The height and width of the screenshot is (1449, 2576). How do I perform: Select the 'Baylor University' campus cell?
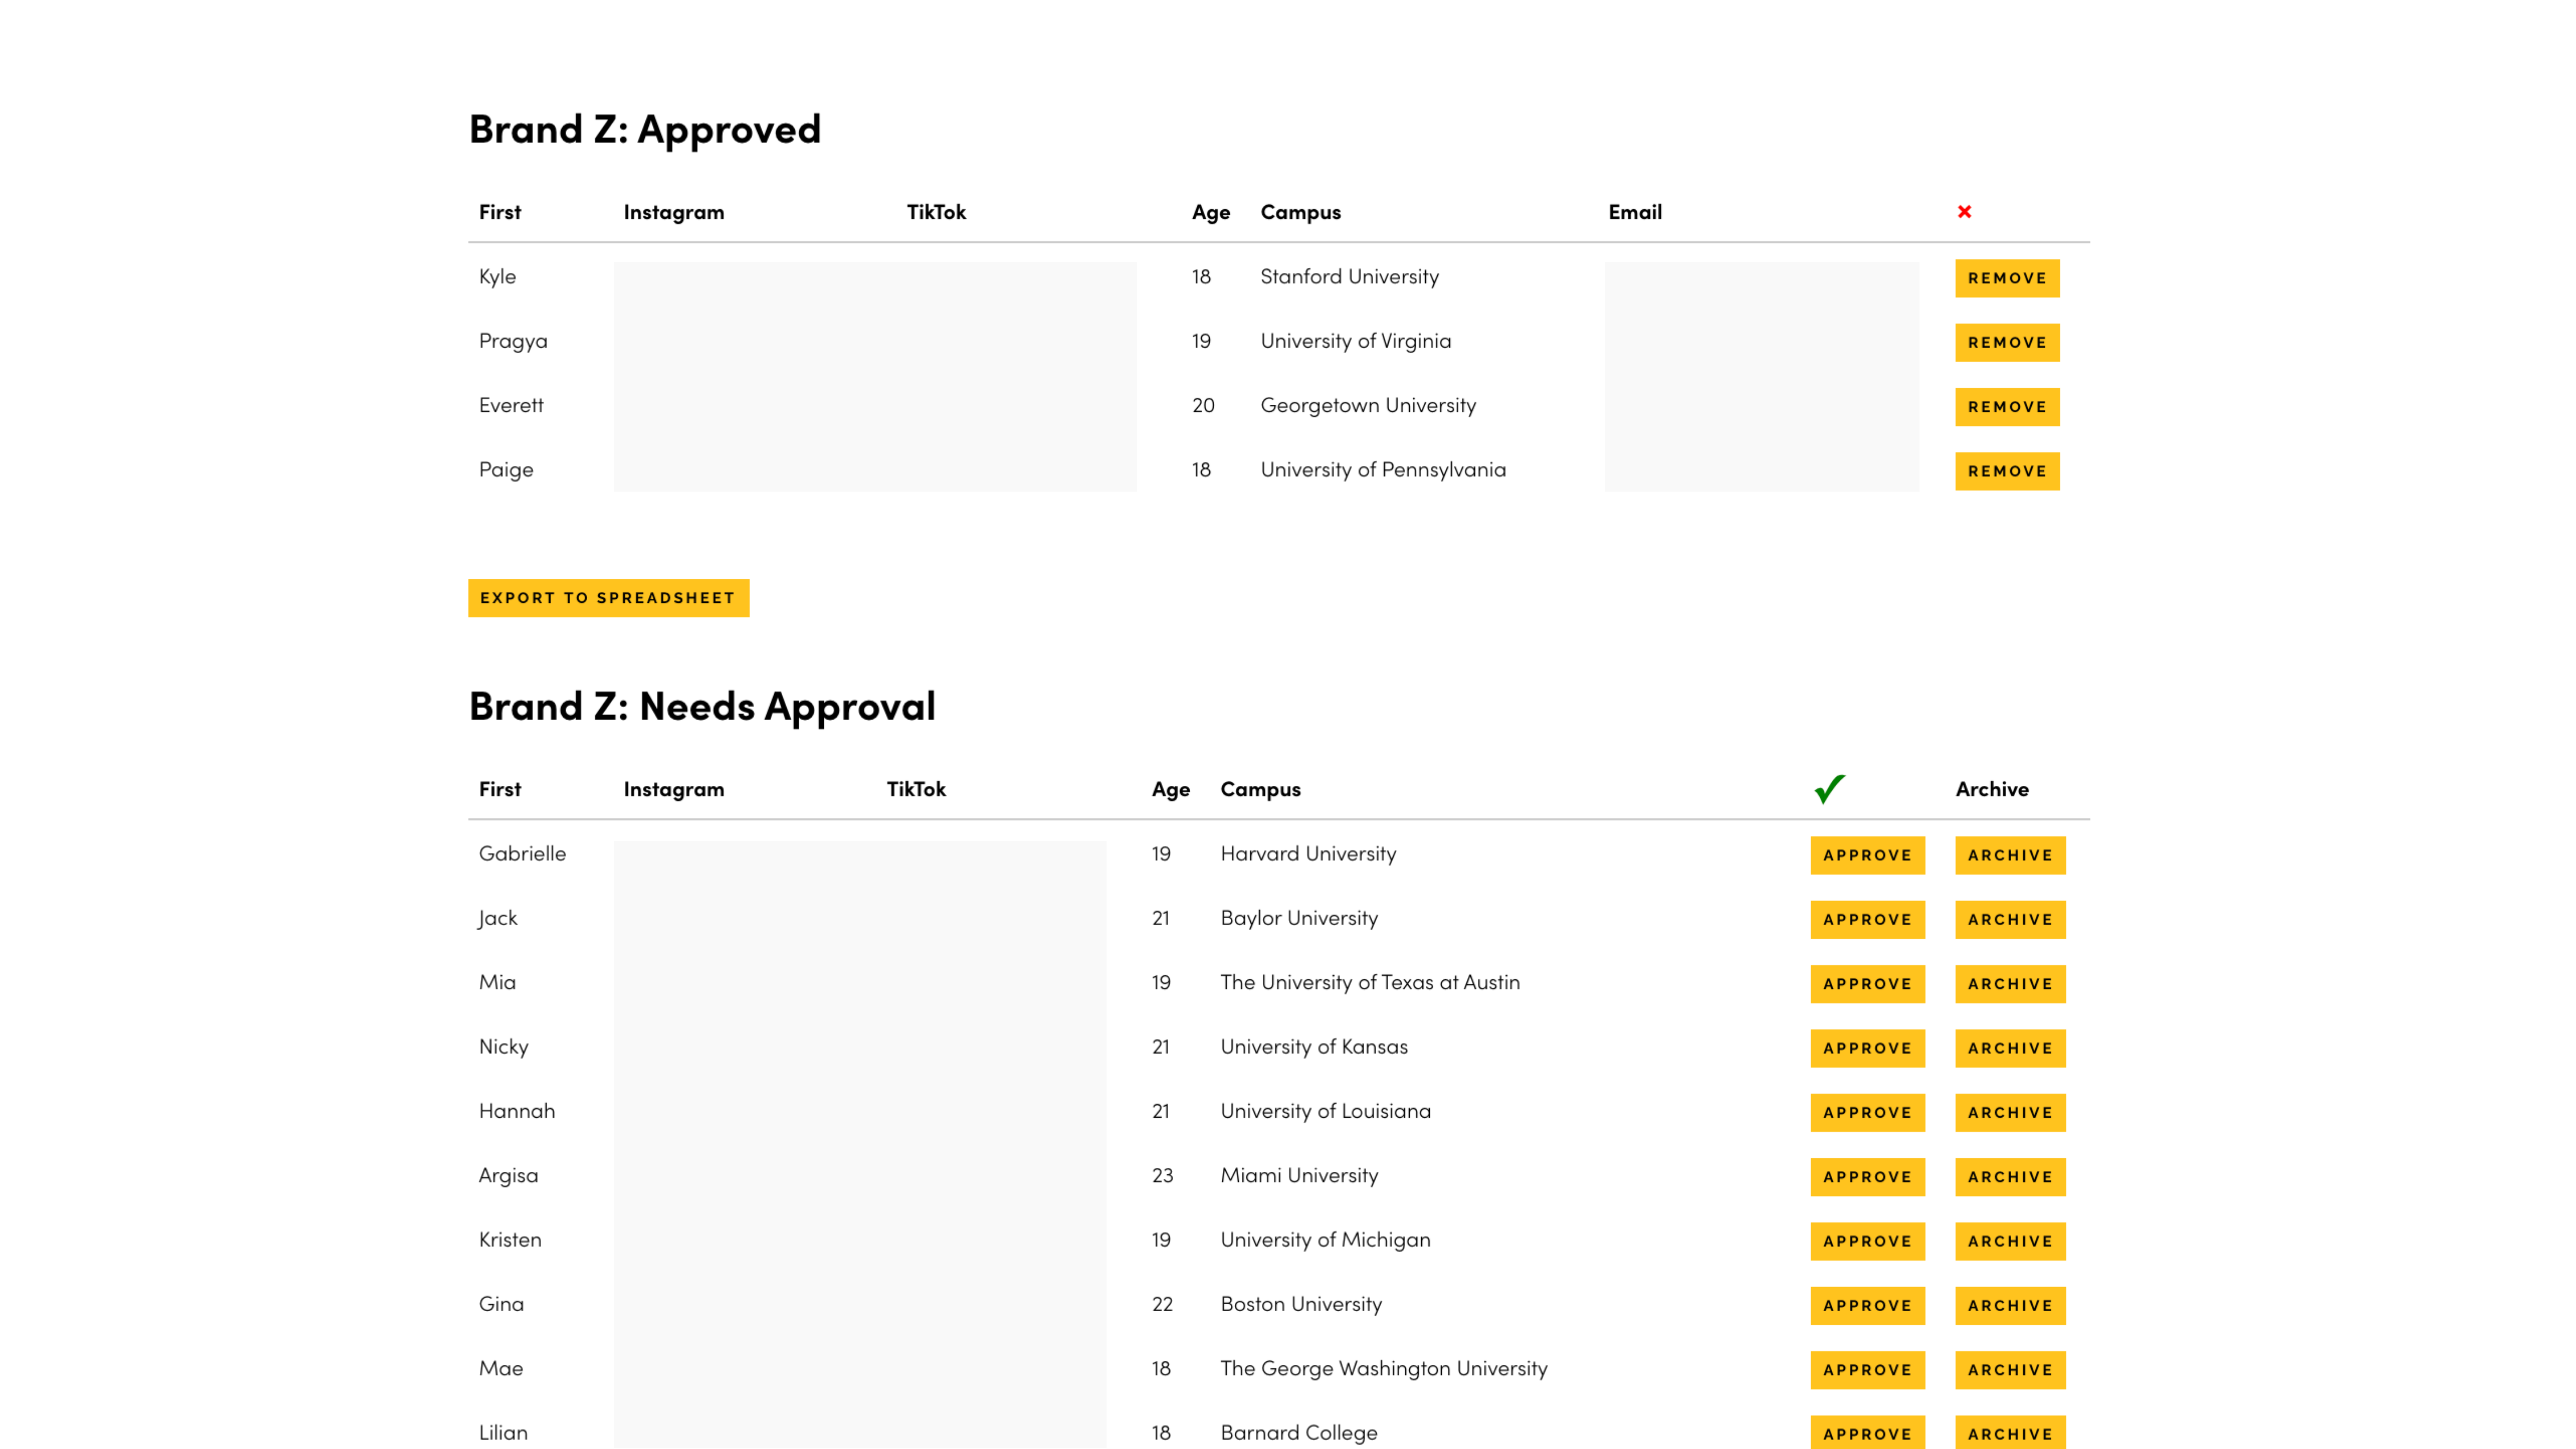pos(1299,918)
